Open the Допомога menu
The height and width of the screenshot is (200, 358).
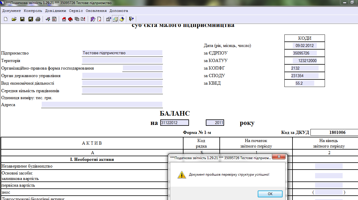(119, 11)
